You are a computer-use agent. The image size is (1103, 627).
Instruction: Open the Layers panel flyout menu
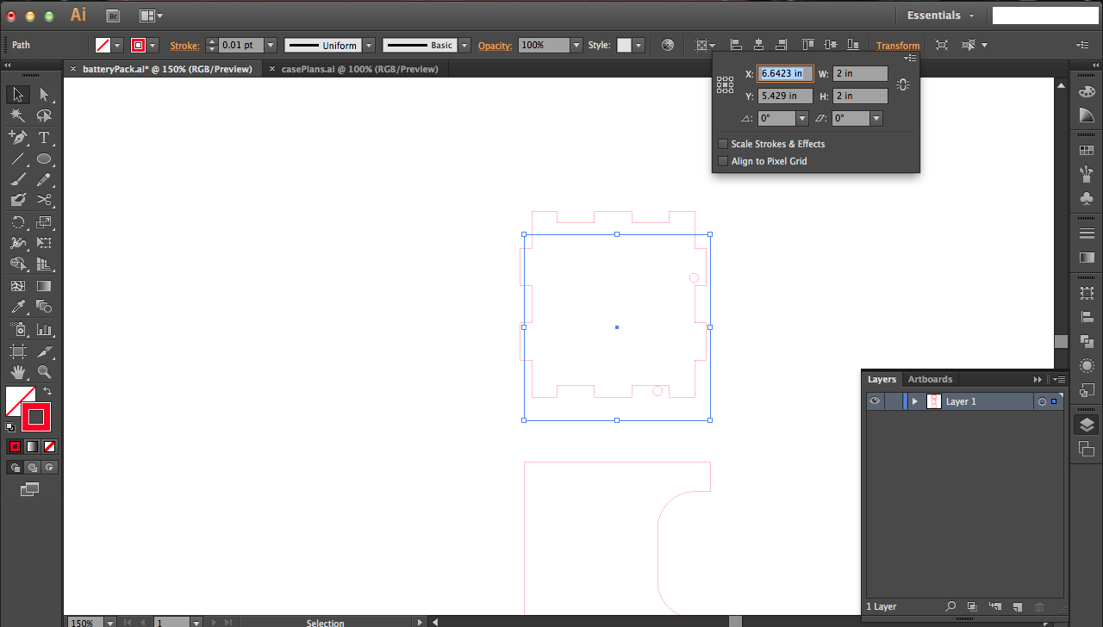click(x=1059, y=379)
